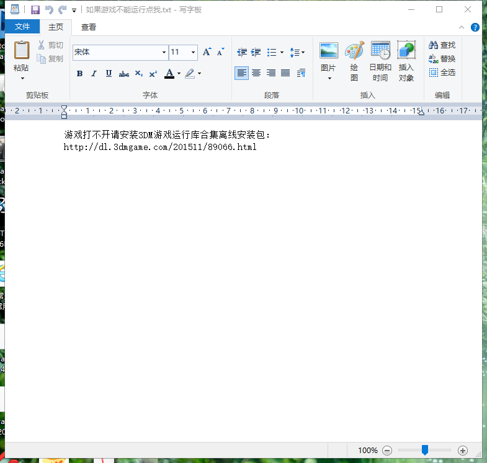The height and width of the screenshot is (463, 487).
Task: Expand the 粘贴 dropdown arrow
Action: tap(22, 78)
